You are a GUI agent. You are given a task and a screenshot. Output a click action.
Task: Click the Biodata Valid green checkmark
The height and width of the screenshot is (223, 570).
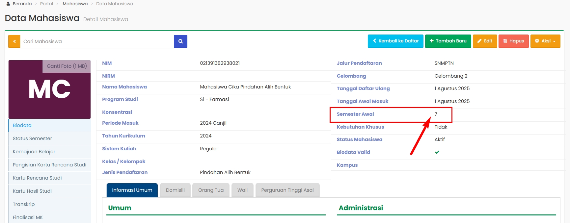point(437,152)
